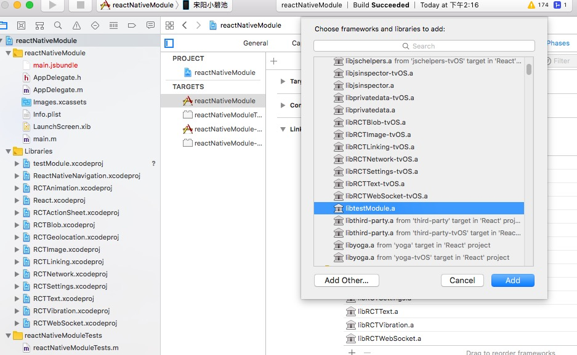This screenshot has width=577, height=355.
Task: Open the breakpoint navigator icon
Action: click(x=132, y=25)
